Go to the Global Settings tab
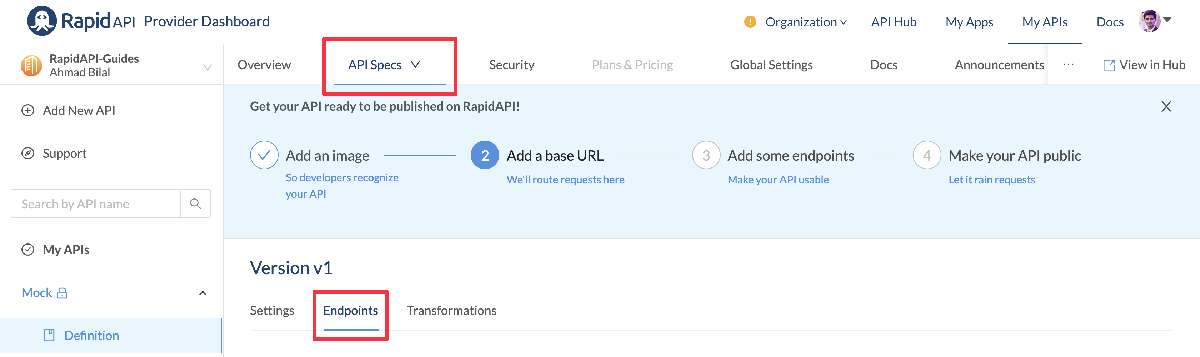Image resolution: width=1200 pixels, height=357 pixels. (771, 65)
